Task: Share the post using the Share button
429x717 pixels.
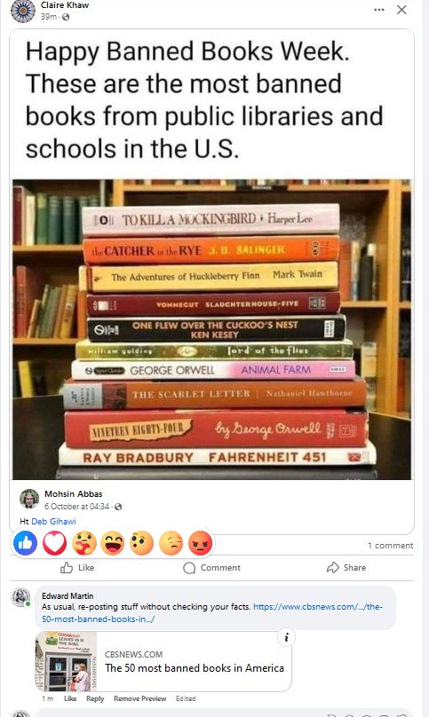Action: tap(346, 567)
